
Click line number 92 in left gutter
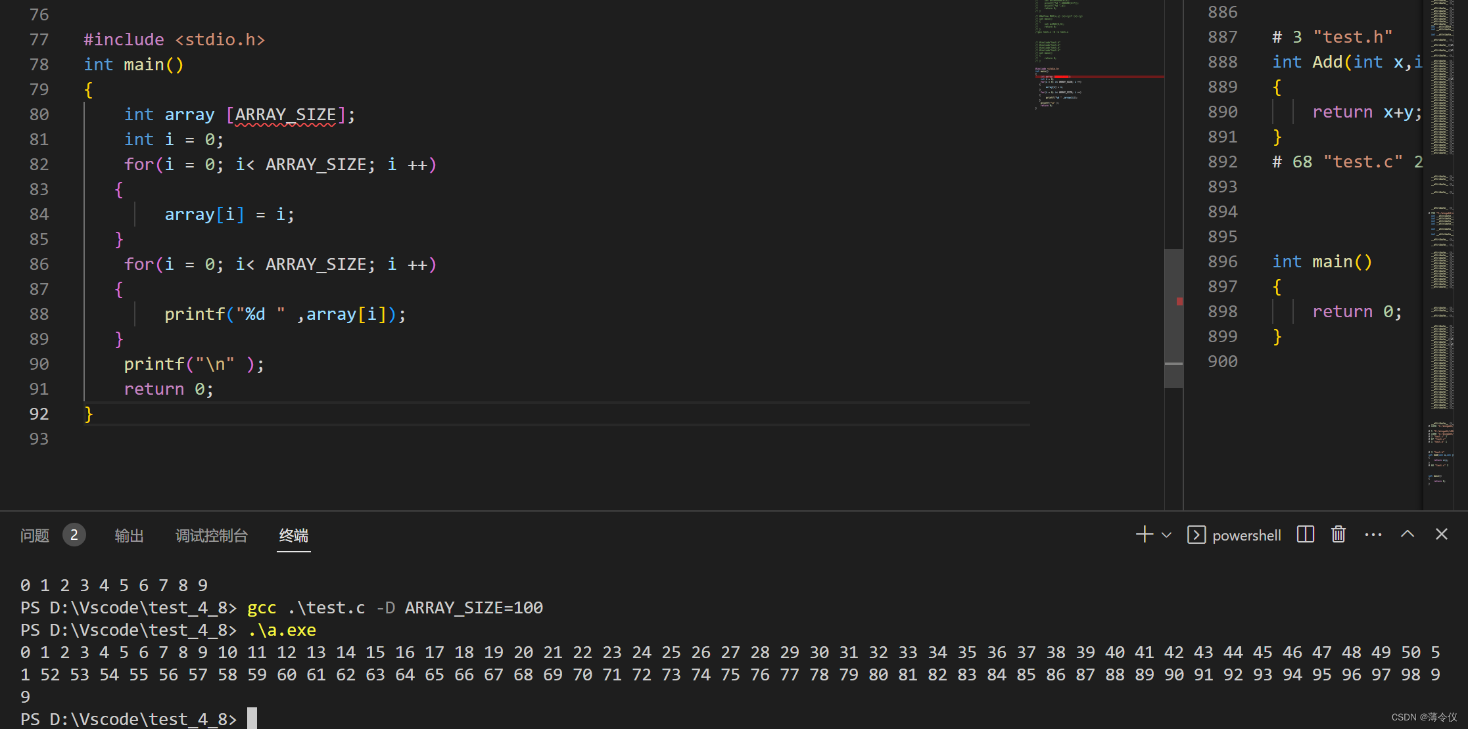coord(39,414)
